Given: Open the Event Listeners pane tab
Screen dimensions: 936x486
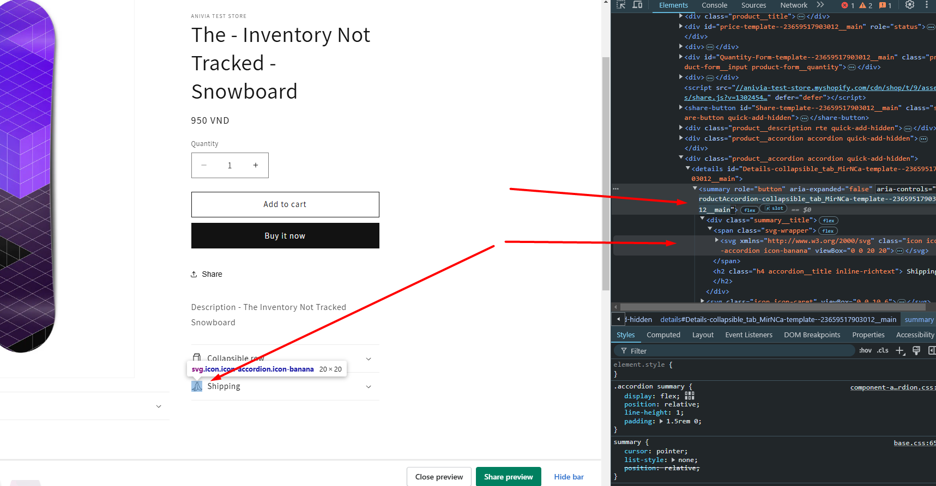Looking at the screenshot, I should [748, 335].
